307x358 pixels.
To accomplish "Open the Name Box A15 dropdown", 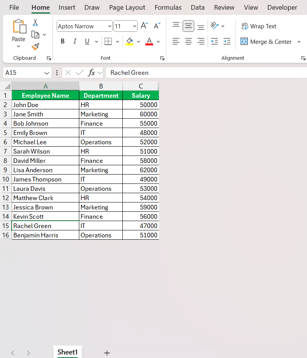I will (47, 73).
